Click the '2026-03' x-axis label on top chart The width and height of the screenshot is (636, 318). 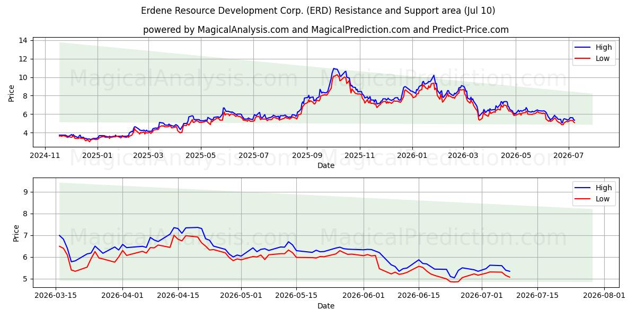coord(463,156)
